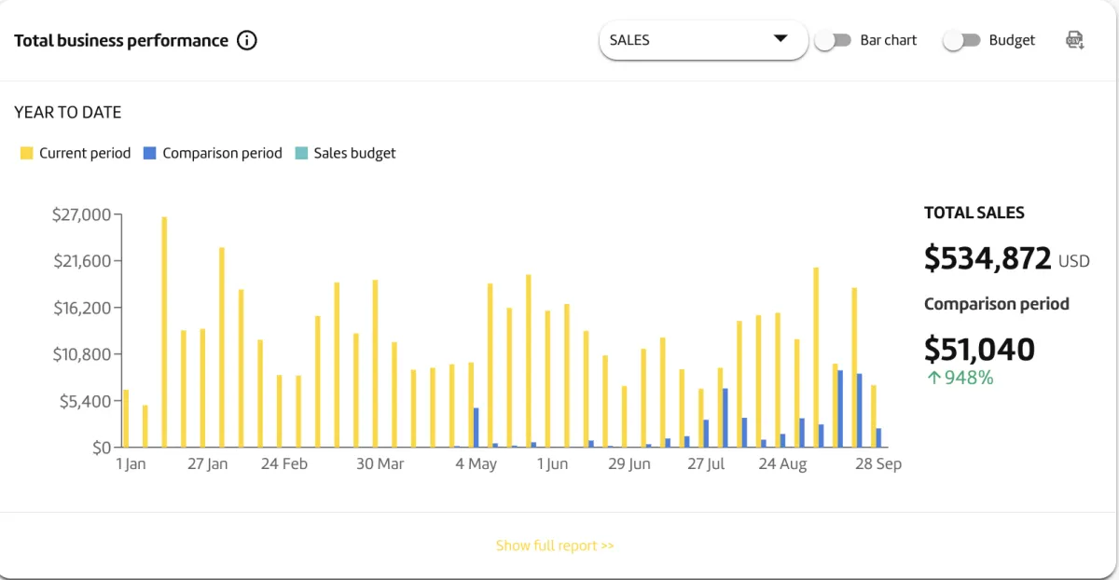Click the Comparison period legend label
Screen dimensions: 1119x580
pyautogui.click(x=222, y=153)
